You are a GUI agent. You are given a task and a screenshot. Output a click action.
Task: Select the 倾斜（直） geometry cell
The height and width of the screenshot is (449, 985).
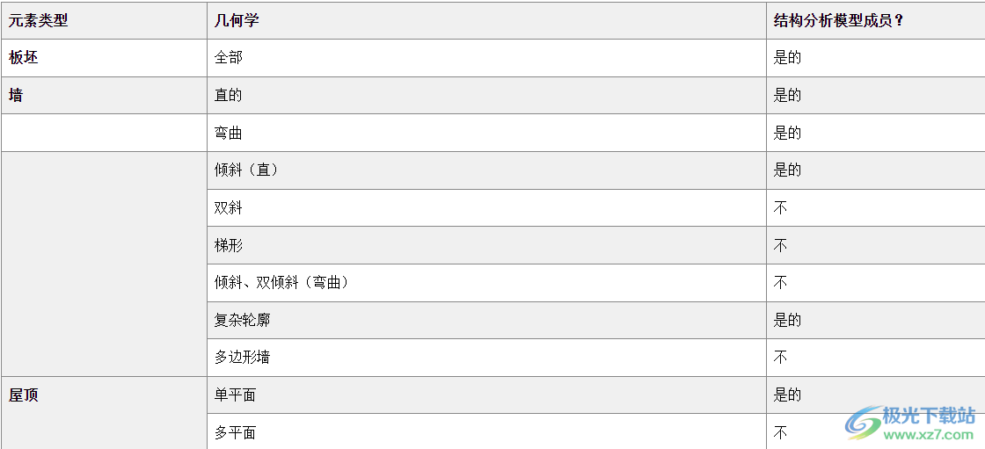(x=246, y=170)
